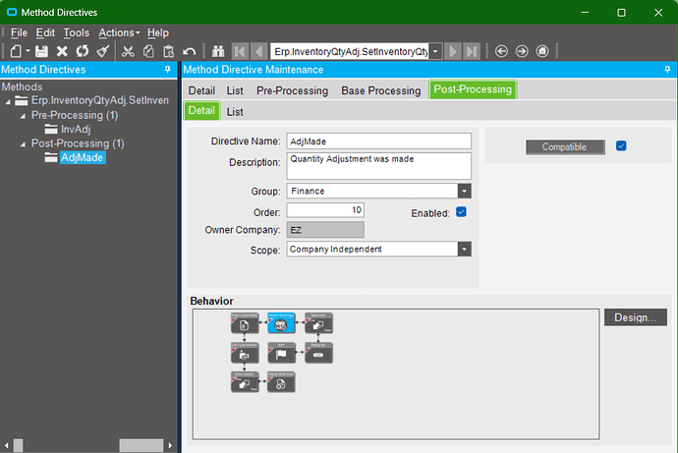
Task: Select the AdjMade tree item
Action: [83, 158]
